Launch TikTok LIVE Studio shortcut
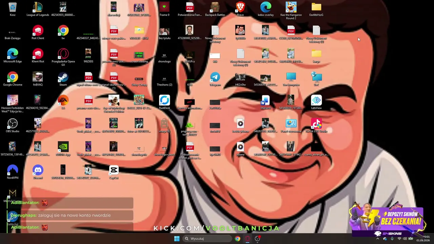Image resolution: width=434 pixels, height=244 pixels. click(316, 126)
